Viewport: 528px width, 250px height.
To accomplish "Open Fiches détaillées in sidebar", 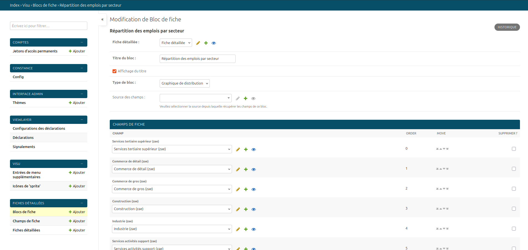I will (26, 230).
